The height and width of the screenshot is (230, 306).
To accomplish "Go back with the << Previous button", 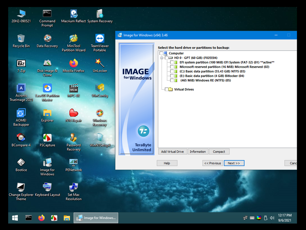I will (x=213, y=163).
